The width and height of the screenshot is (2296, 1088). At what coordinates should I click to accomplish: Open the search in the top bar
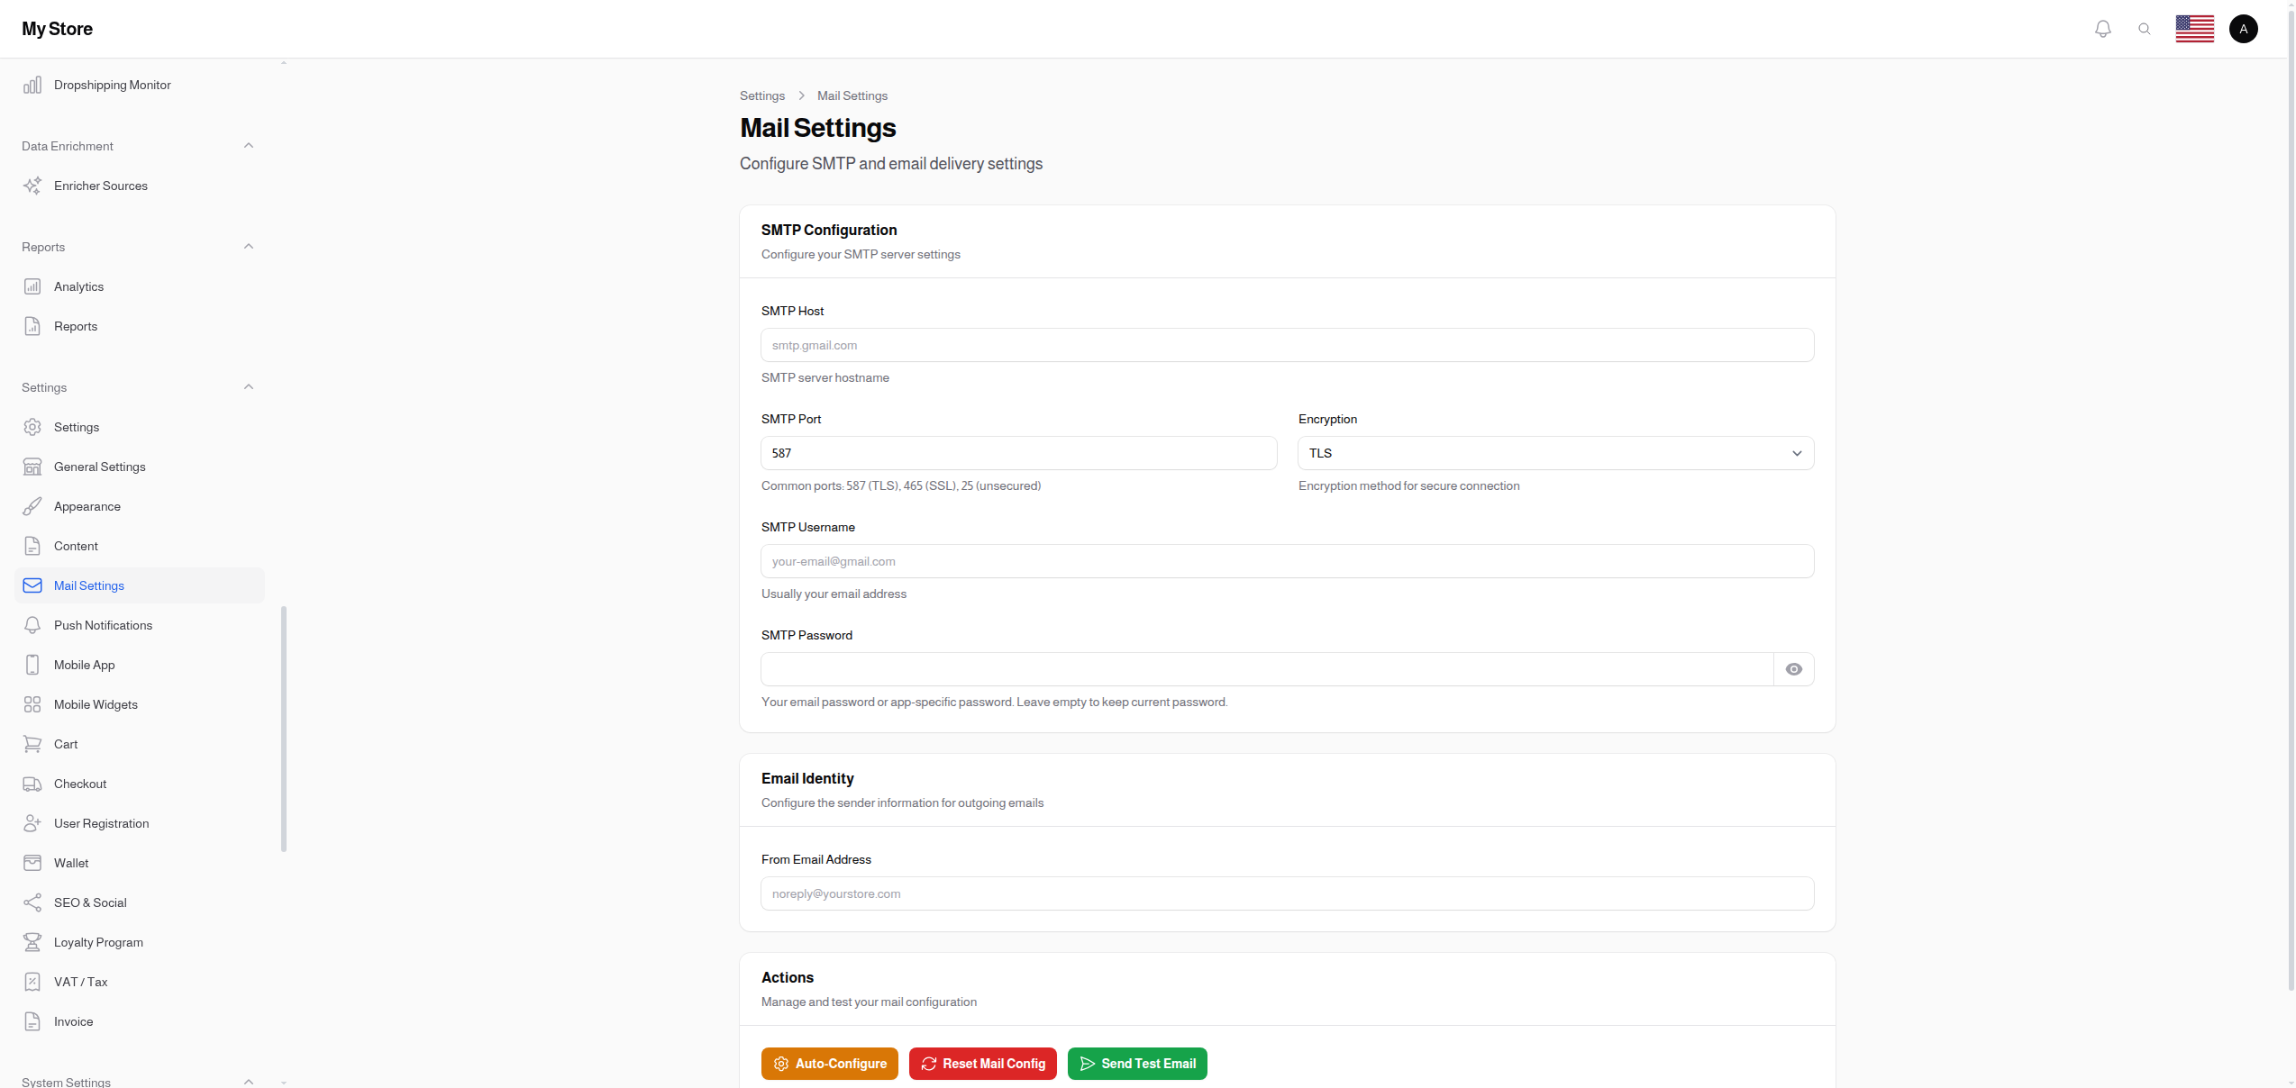(2146, 29)
